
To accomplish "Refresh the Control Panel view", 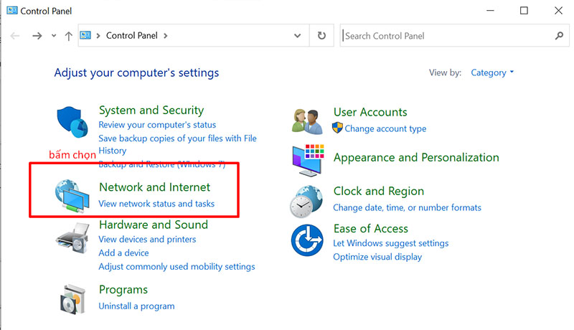I will 321,35.
